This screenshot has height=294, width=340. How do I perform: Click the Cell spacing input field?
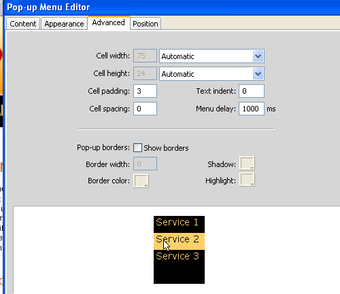[145, 109]
